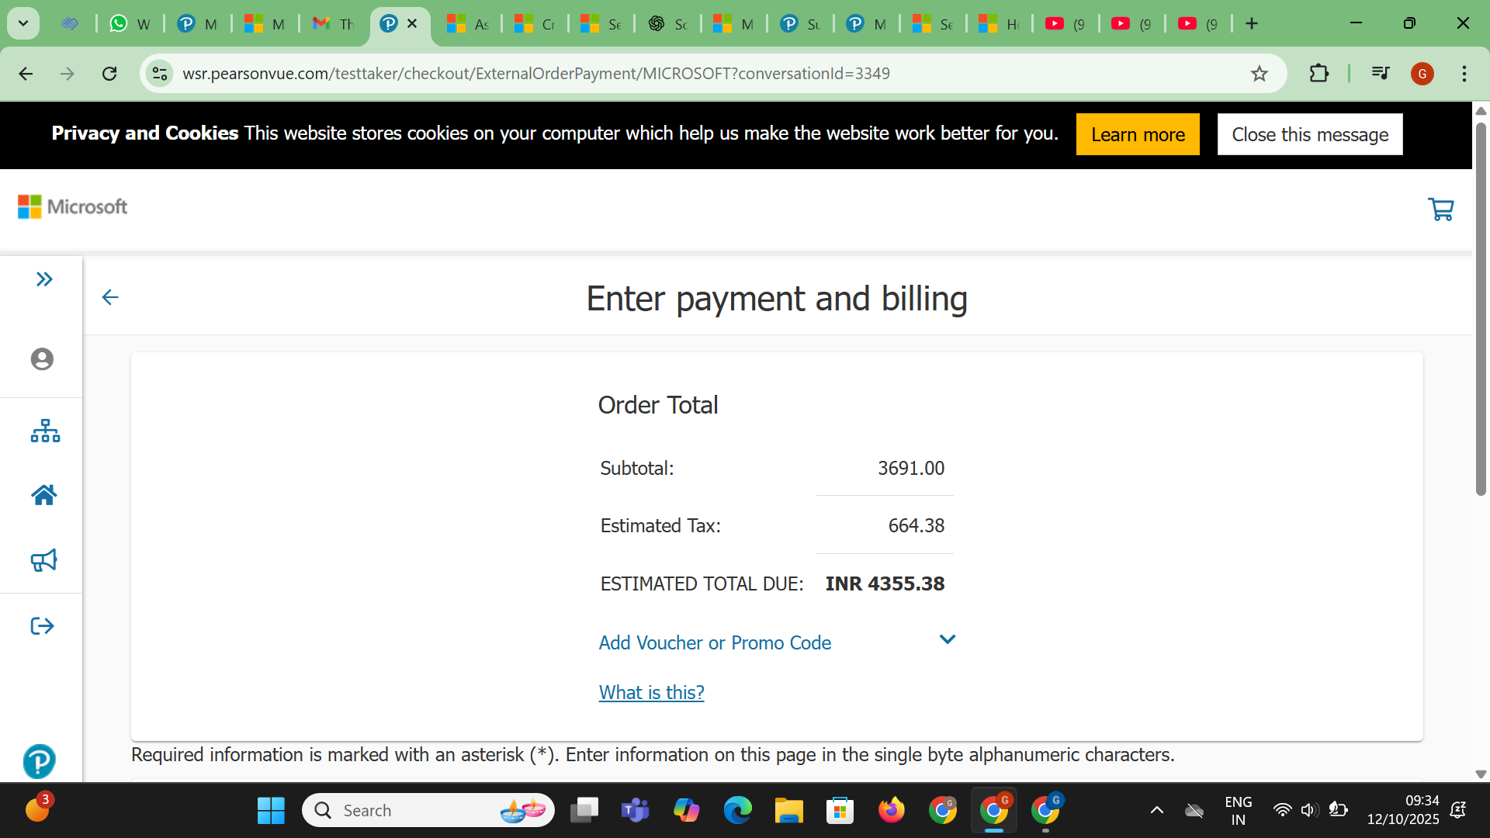The image size is (1490, 838).
Task: Click the Microsoft logo
Action: tap(72, 206)
